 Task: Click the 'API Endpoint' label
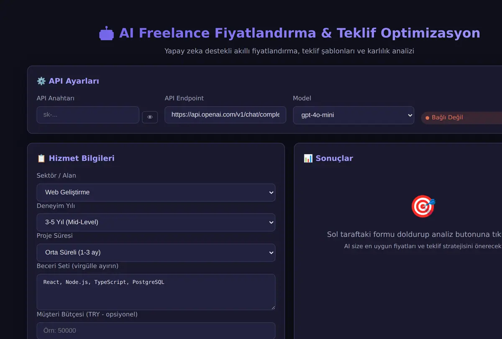[184, 98]
